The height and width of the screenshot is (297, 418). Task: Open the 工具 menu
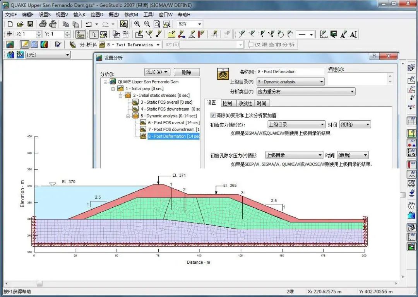tap(149, 15)
